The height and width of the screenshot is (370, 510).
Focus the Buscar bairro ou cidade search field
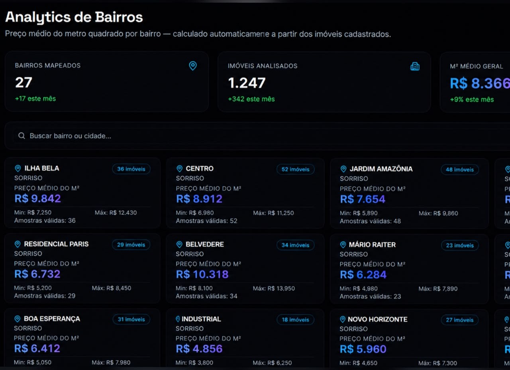[x=261, y=136]
